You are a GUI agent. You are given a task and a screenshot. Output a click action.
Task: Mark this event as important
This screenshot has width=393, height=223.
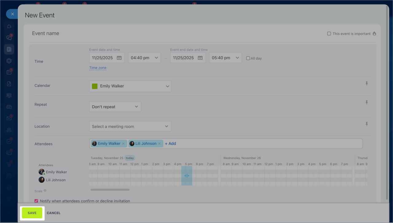point(329,34)
